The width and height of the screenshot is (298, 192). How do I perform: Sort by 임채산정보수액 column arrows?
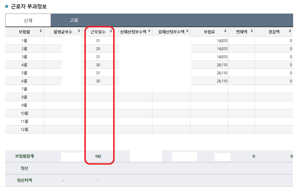pyautogui.click(x=187, y=31)
